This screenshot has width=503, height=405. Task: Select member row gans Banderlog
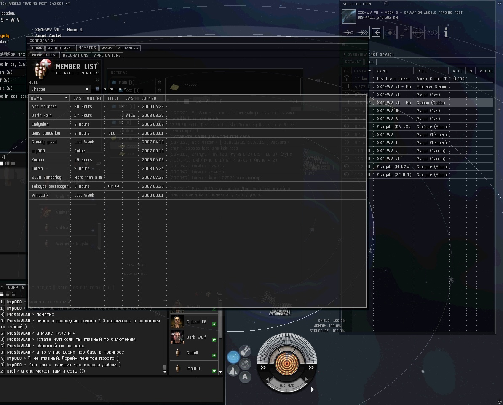(x=197, y=133)
